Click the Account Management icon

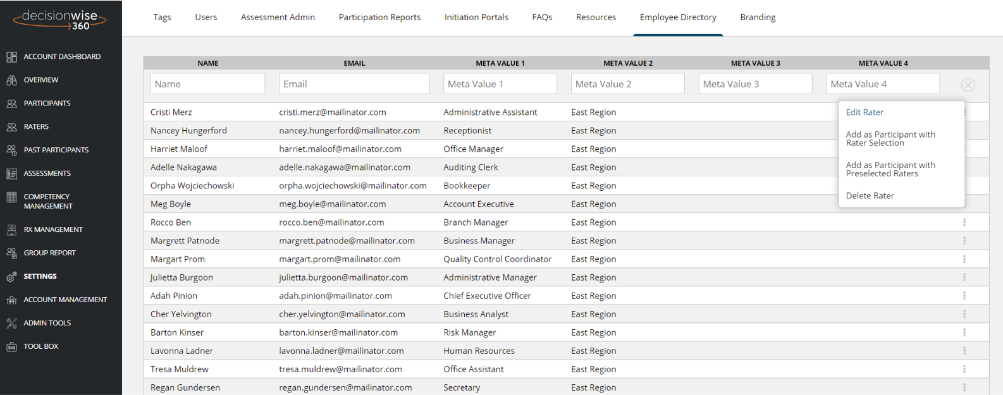11,300
